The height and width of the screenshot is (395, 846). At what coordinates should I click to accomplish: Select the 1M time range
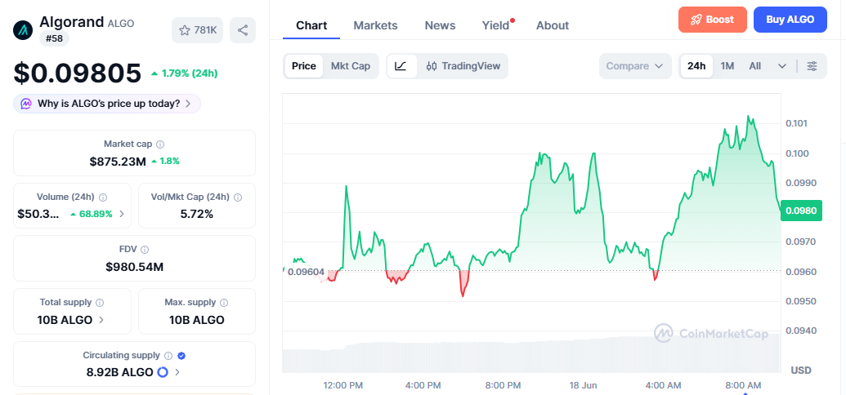[x=727, y=66]
